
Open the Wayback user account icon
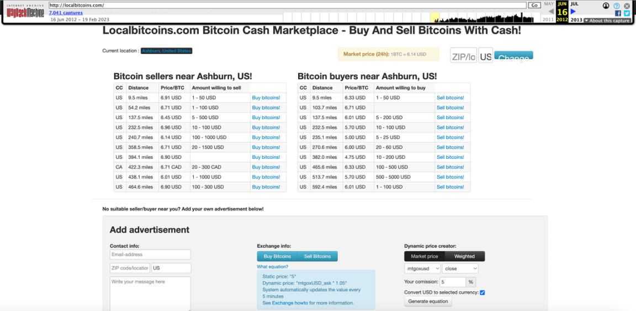coord(606,6)
